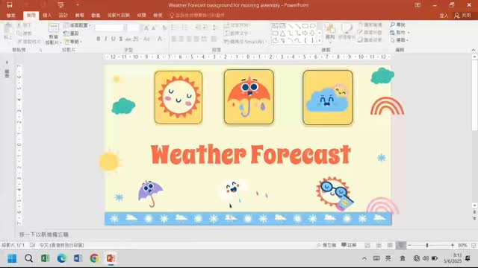Click the zoom slider handle

coord(427,245)
